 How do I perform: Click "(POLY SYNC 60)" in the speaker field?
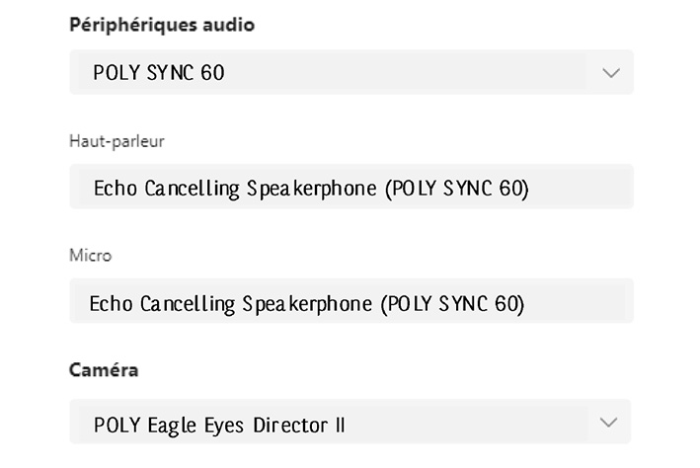point(456,188)
